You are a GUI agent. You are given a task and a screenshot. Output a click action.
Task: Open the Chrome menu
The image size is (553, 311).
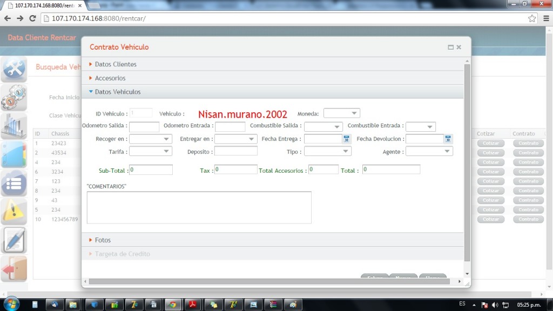[x=546, y=18]
